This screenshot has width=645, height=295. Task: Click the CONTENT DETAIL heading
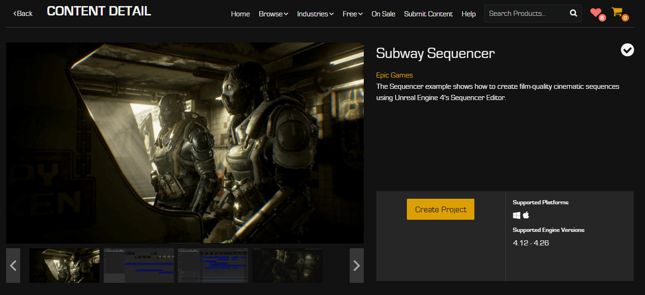pos(99,12)
